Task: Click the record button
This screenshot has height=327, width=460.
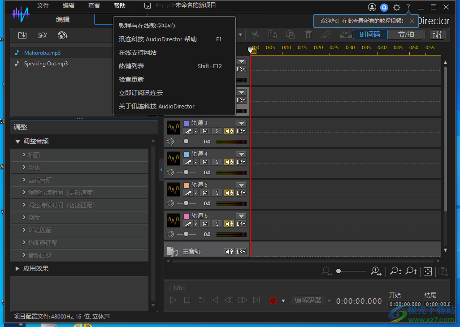Action: [x=273, y=301]
